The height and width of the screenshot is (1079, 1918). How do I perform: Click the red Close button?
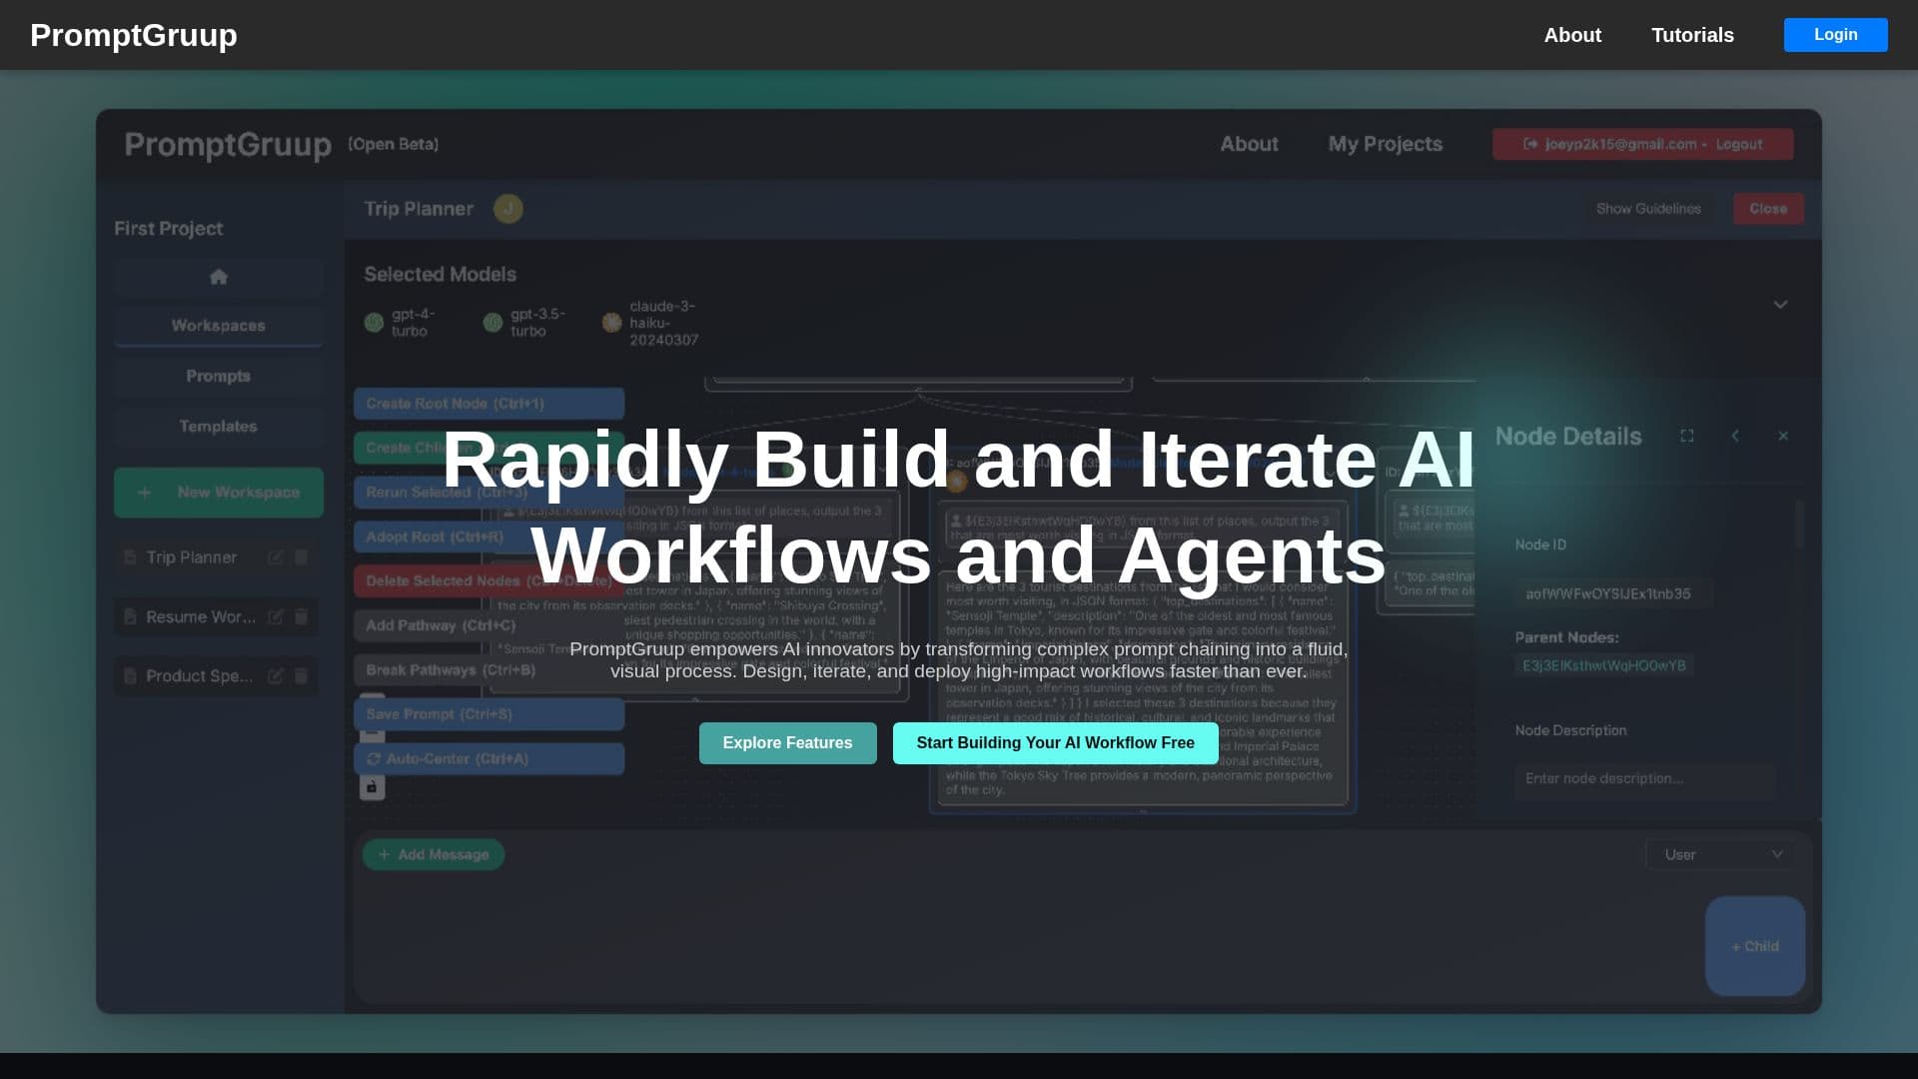point(1768,209)
